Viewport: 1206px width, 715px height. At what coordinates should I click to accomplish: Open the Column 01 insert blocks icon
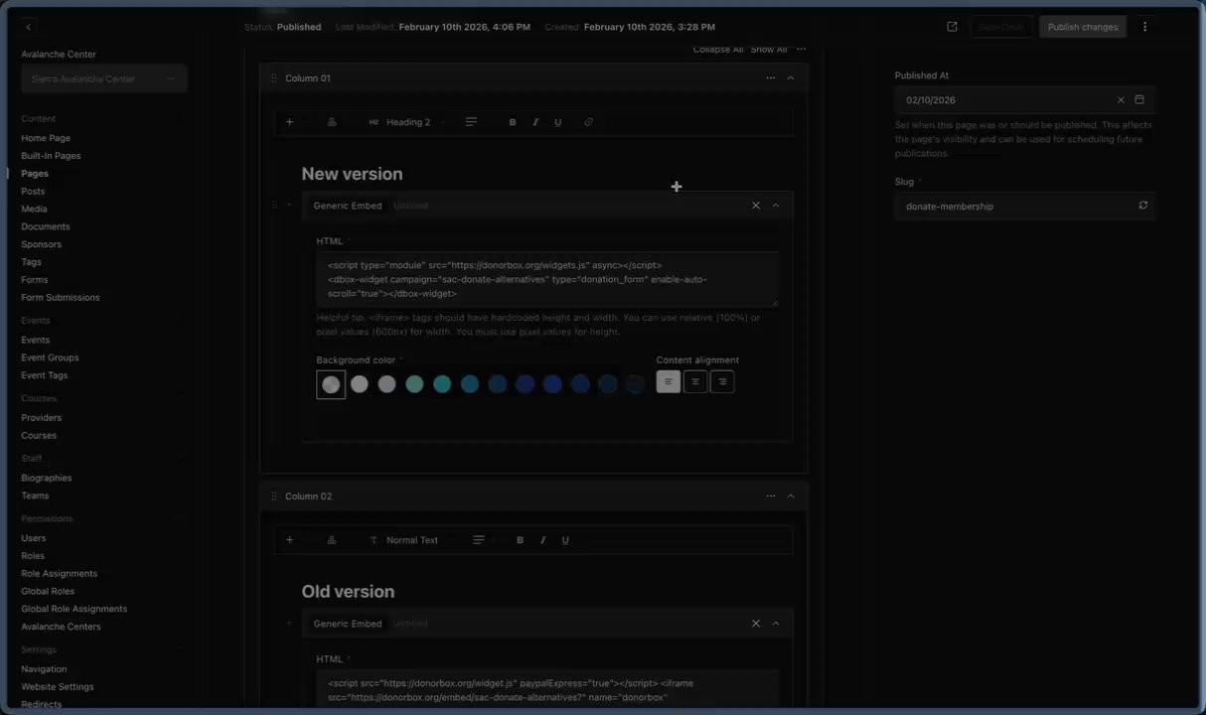click(x=332, y=122)
